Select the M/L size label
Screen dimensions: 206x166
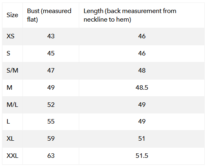(x=12, y=105)
